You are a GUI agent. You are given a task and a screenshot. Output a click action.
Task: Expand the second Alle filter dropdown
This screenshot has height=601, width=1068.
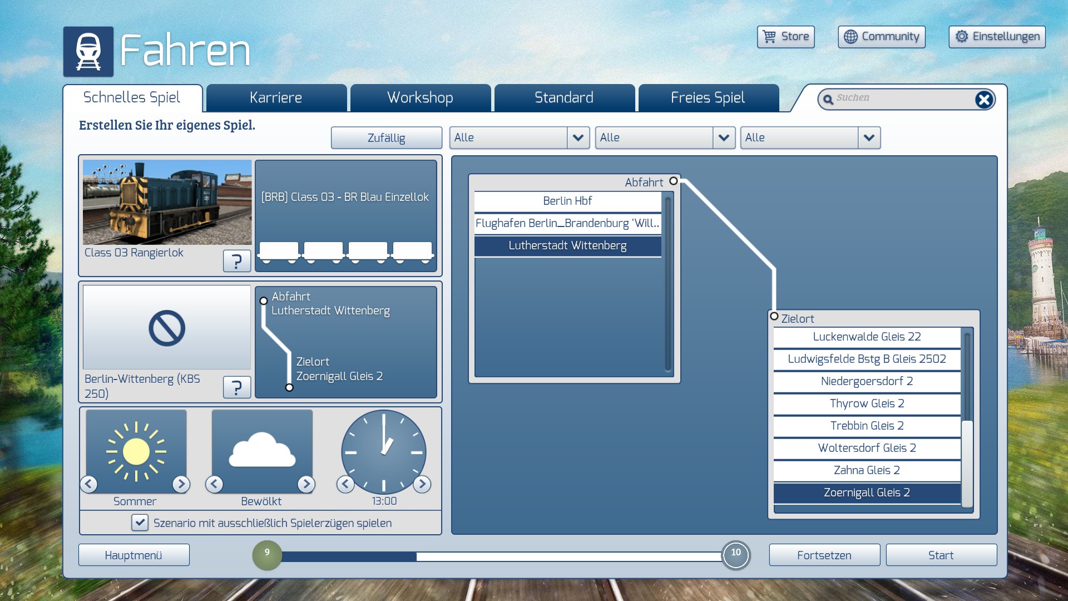(724, 137)
